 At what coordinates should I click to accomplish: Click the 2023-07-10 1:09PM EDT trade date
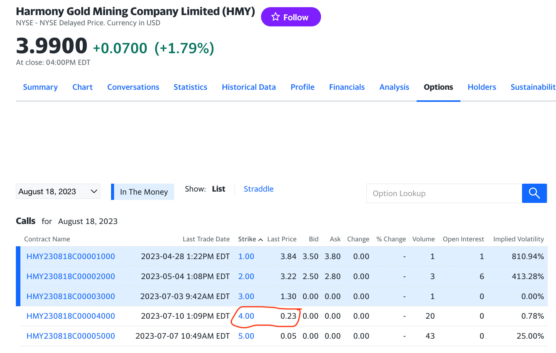185,316
